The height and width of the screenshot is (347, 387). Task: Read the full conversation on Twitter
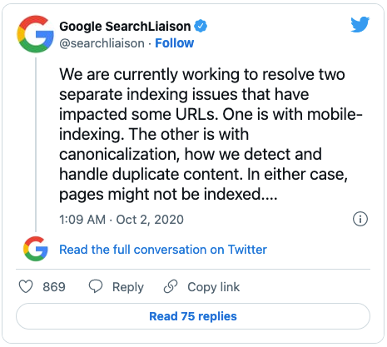pos(163,250)
